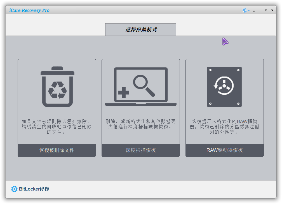Screen dimensions: 282x204
Task: Click the recycle bin icon
Action: [x=57, y=87]
